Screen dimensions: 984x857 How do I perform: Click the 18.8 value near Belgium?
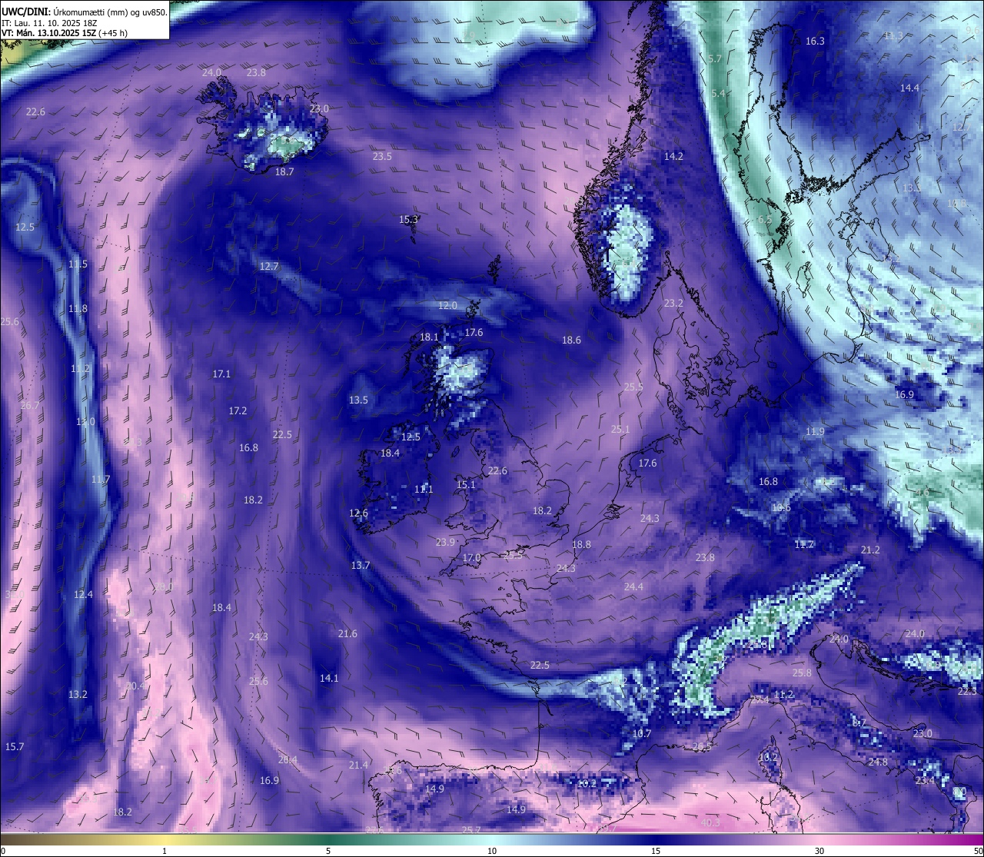(581, 544)
